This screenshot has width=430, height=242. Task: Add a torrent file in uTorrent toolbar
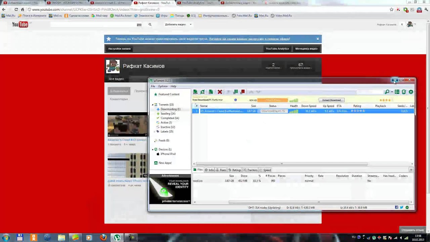[x=195, y=92]
